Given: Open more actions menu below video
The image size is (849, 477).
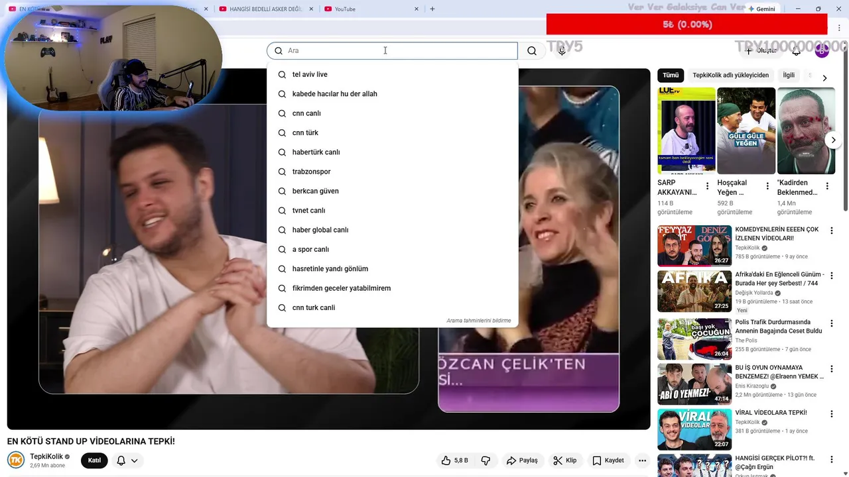Looking at the screenshot, I should (x=642, y=460).
